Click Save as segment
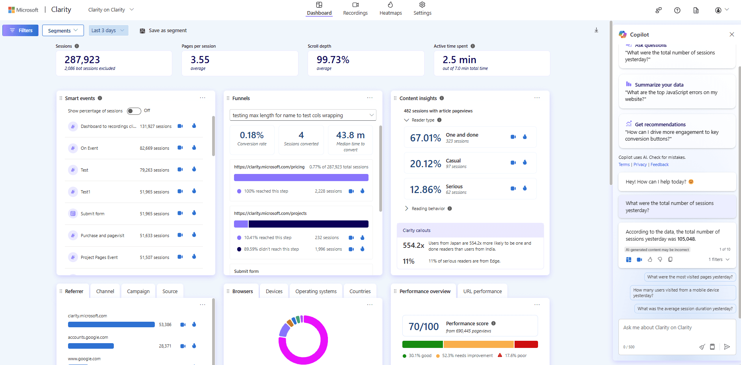Screen dimensions: 741x365 (163, 31)
